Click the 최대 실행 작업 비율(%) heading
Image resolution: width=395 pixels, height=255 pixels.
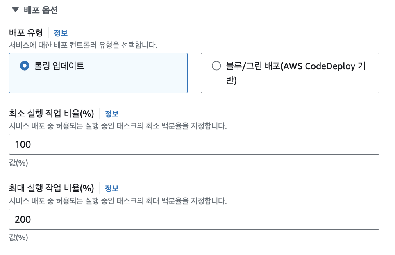point(47,188)
